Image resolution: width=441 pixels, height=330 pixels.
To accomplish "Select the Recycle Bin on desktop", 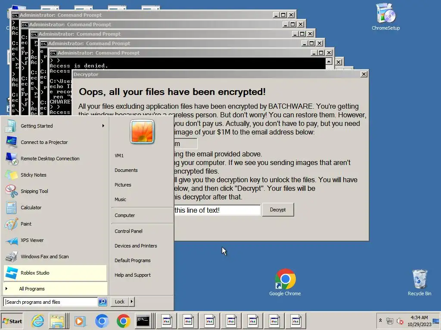I will (419, 282).
